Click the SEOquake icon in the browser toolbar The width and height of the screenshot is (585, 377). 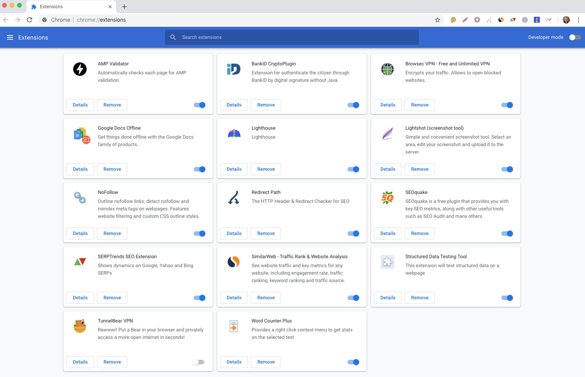[453, 20]
